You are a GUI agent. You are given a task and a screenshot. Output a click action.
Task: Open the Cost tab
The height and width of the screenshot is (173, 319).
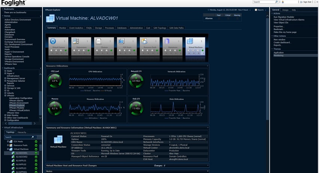148,28
